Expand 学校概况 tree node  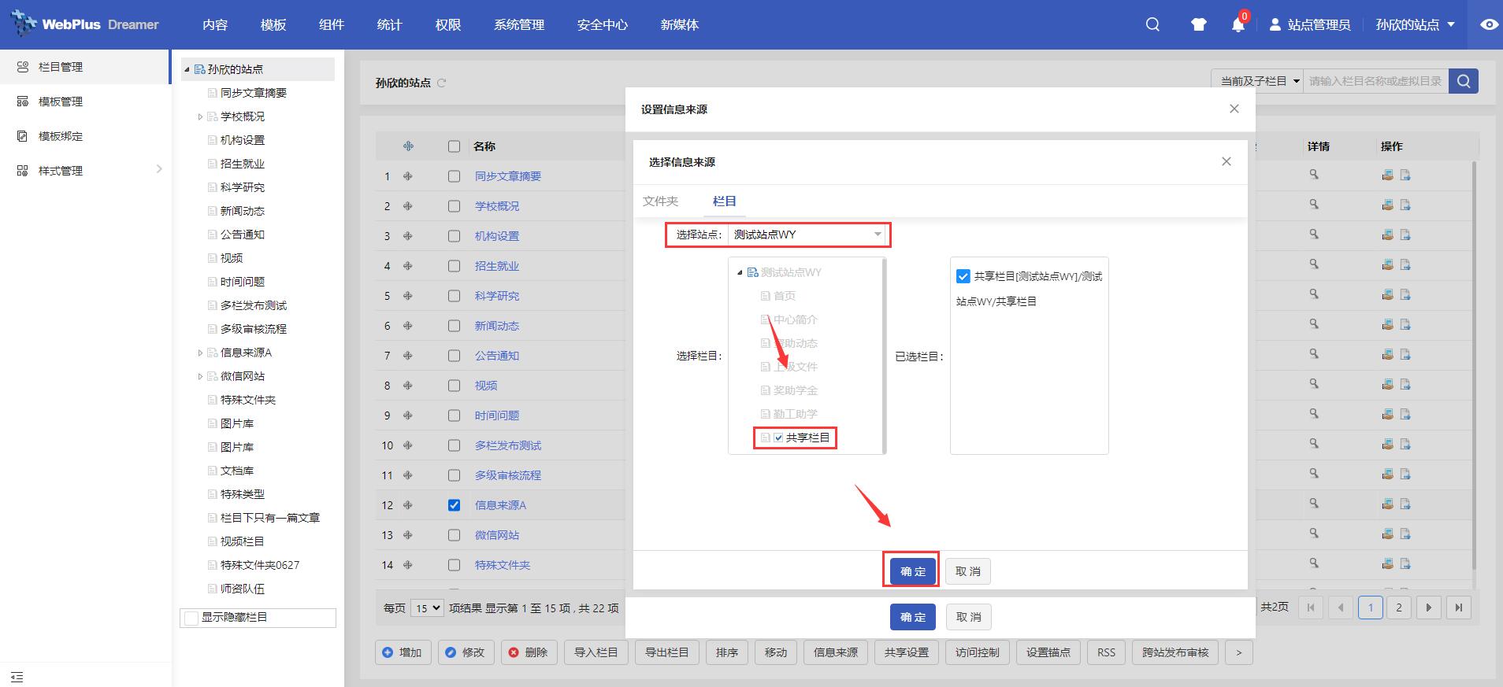200,116
